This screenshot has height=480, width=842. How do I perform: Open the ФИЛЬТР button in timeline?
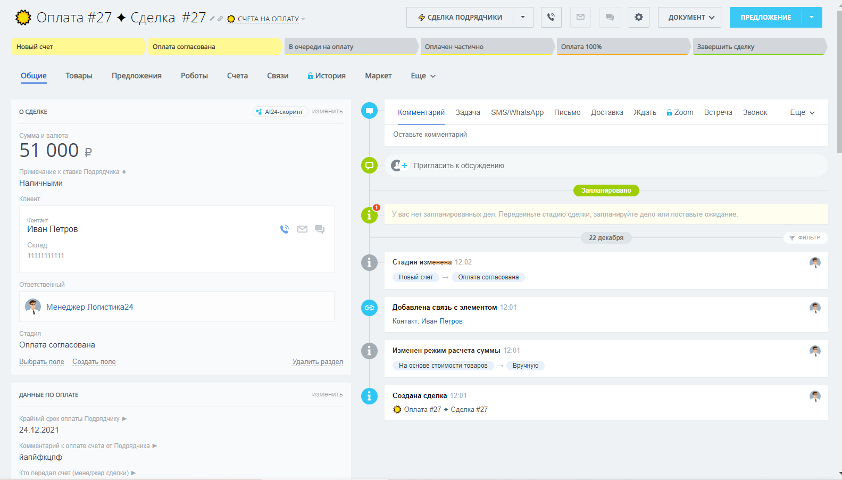tap(805, 238)
